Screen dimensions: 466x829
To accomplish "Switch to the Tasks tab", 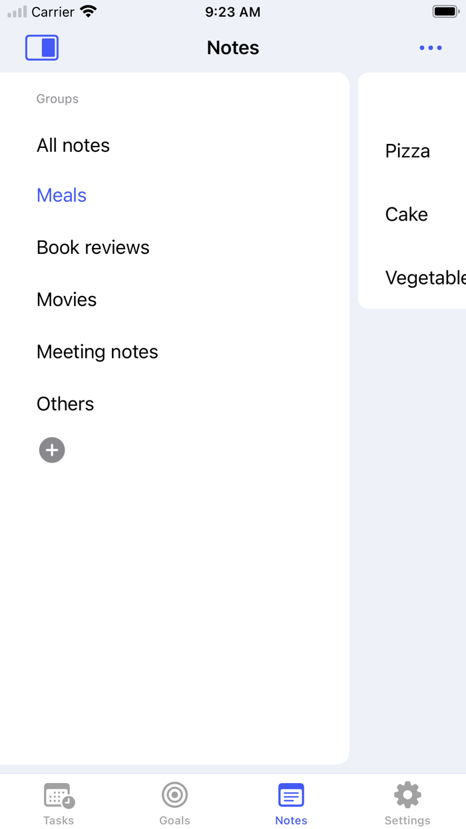I will [x=59, y=803].
